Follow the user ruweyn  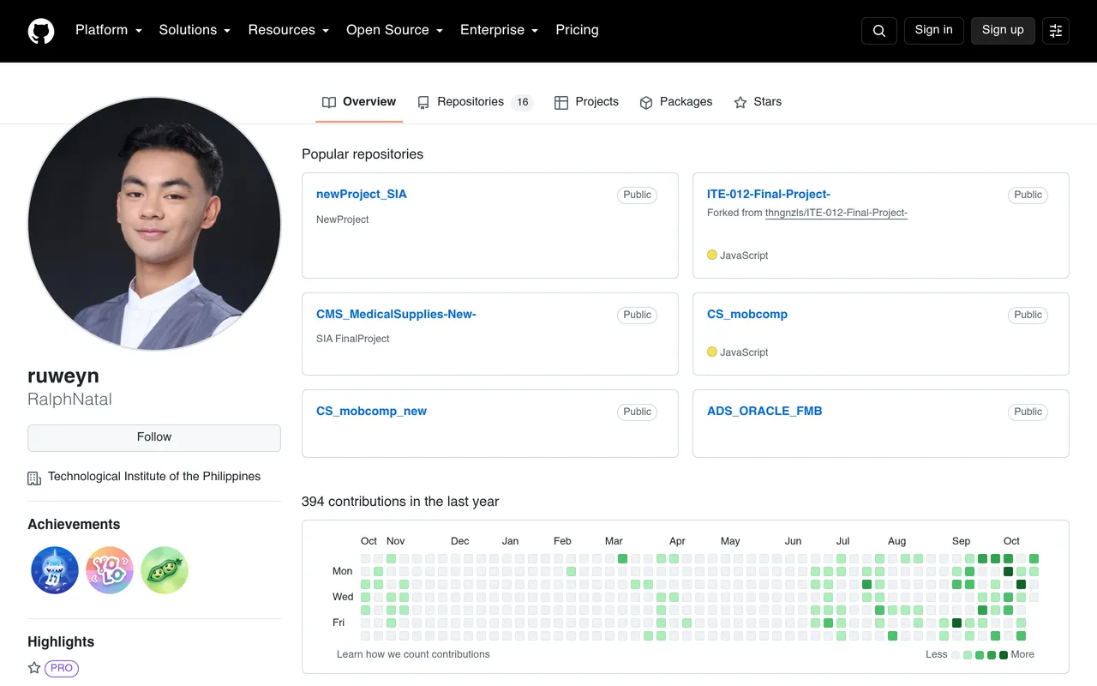pos(154,437)
